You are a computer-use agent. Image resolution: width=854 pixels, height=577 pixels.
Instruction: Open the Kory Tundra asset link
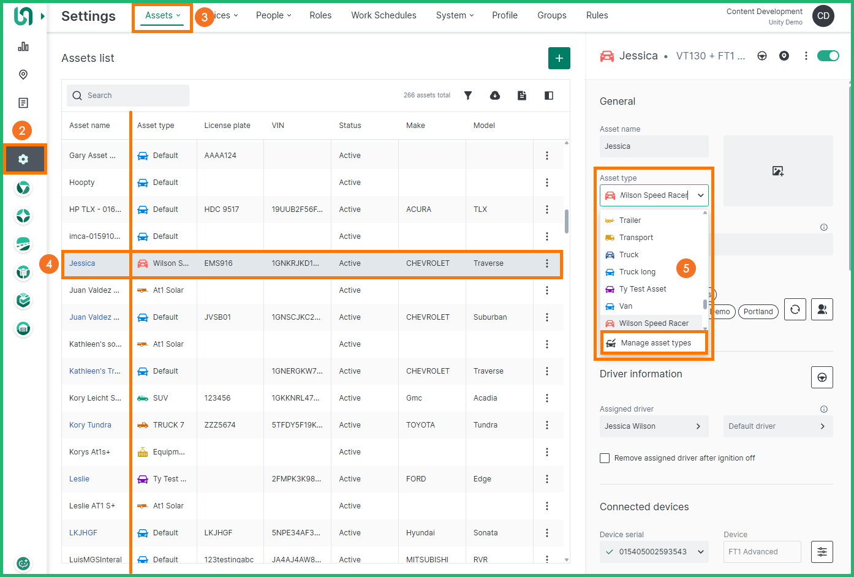[90, 425]
